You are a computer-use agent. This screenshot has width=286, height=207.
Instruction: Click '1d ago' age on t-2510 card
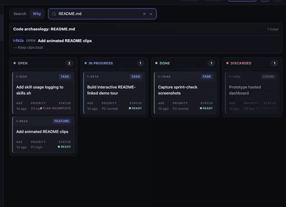point(92,109)
